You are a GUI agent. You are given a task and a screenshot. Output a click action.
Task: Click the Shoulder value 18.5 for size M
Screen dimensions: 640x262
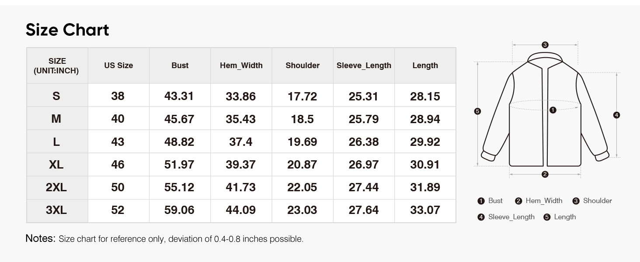coord(303,119)
